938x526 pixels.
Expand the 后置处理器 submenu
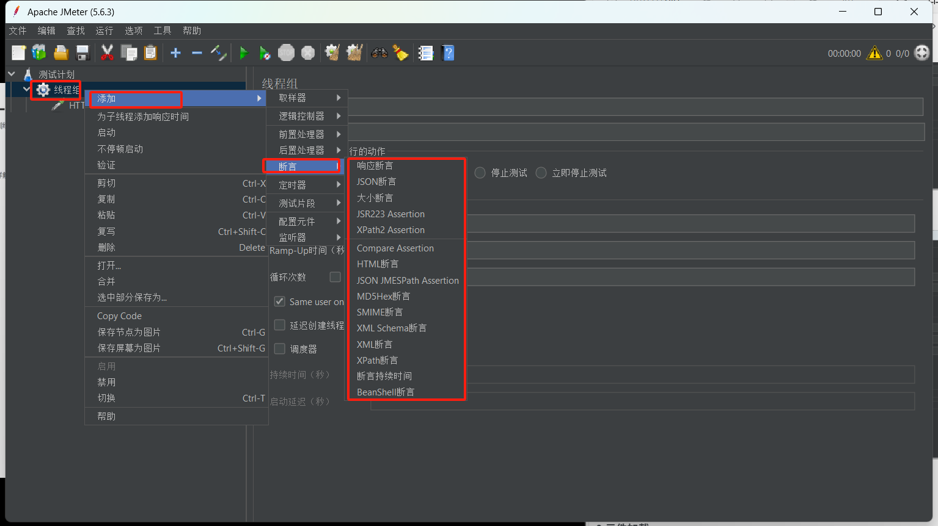pyautogui.click(x=306, y=150)
